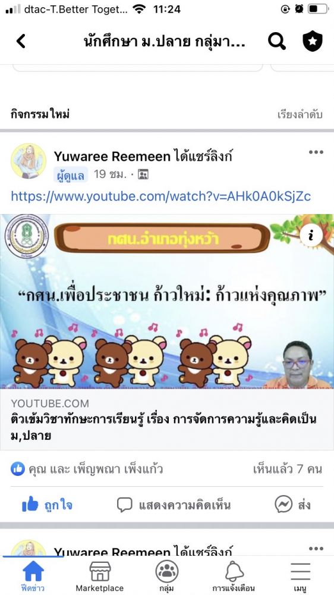Screen dimensions: 334x595
Task: Switch to the กลุ่ม groups tab
Action: [x=166, y=577]
